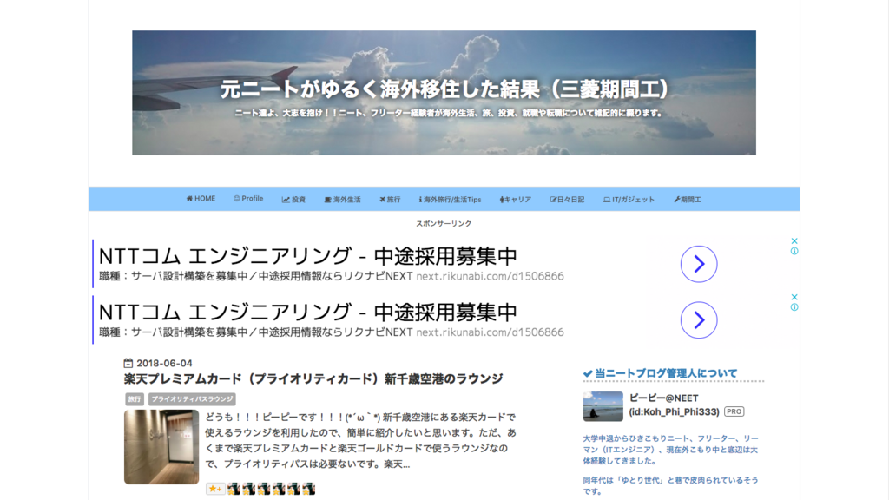The height and width of the screenshot is (500, 889).
Task: Click the calendar icon beside post date
Action: [128, 364]
